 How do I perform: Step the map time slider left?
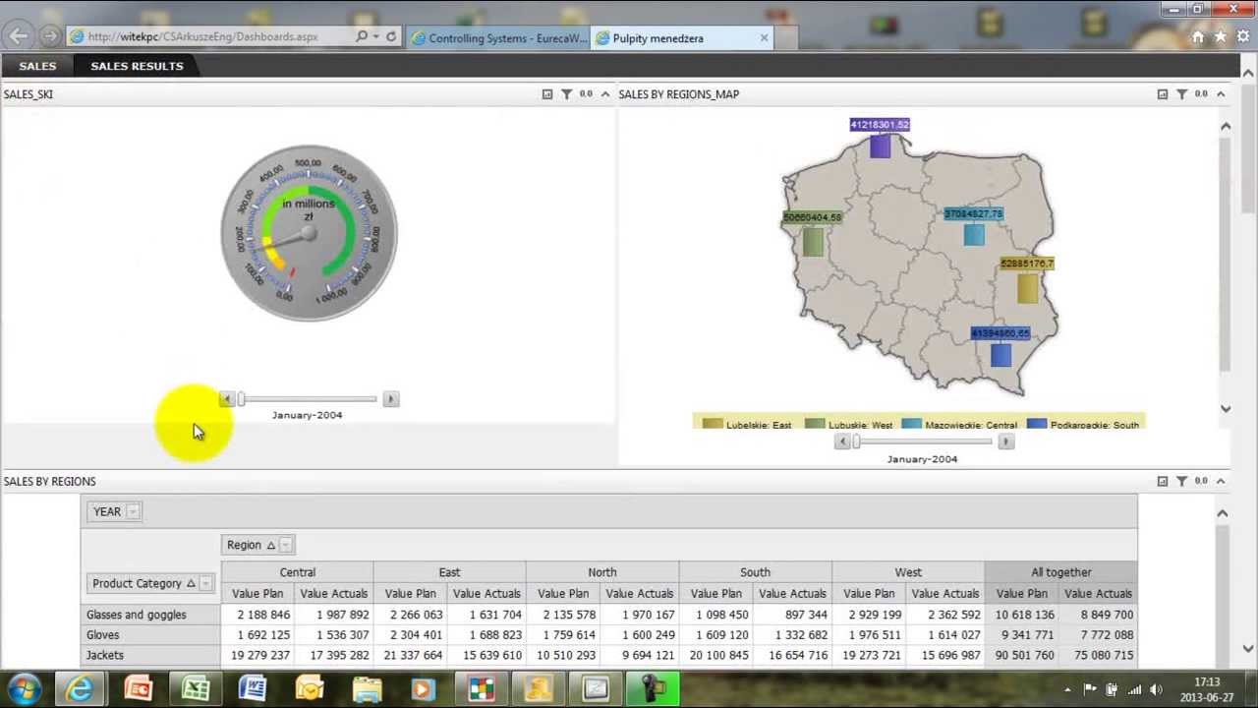coord(842,442)
